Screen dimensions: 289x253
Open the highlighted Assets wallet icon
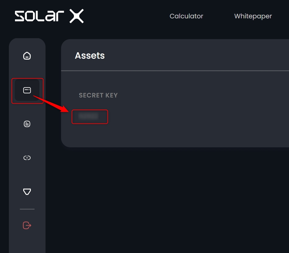[27, 90]
